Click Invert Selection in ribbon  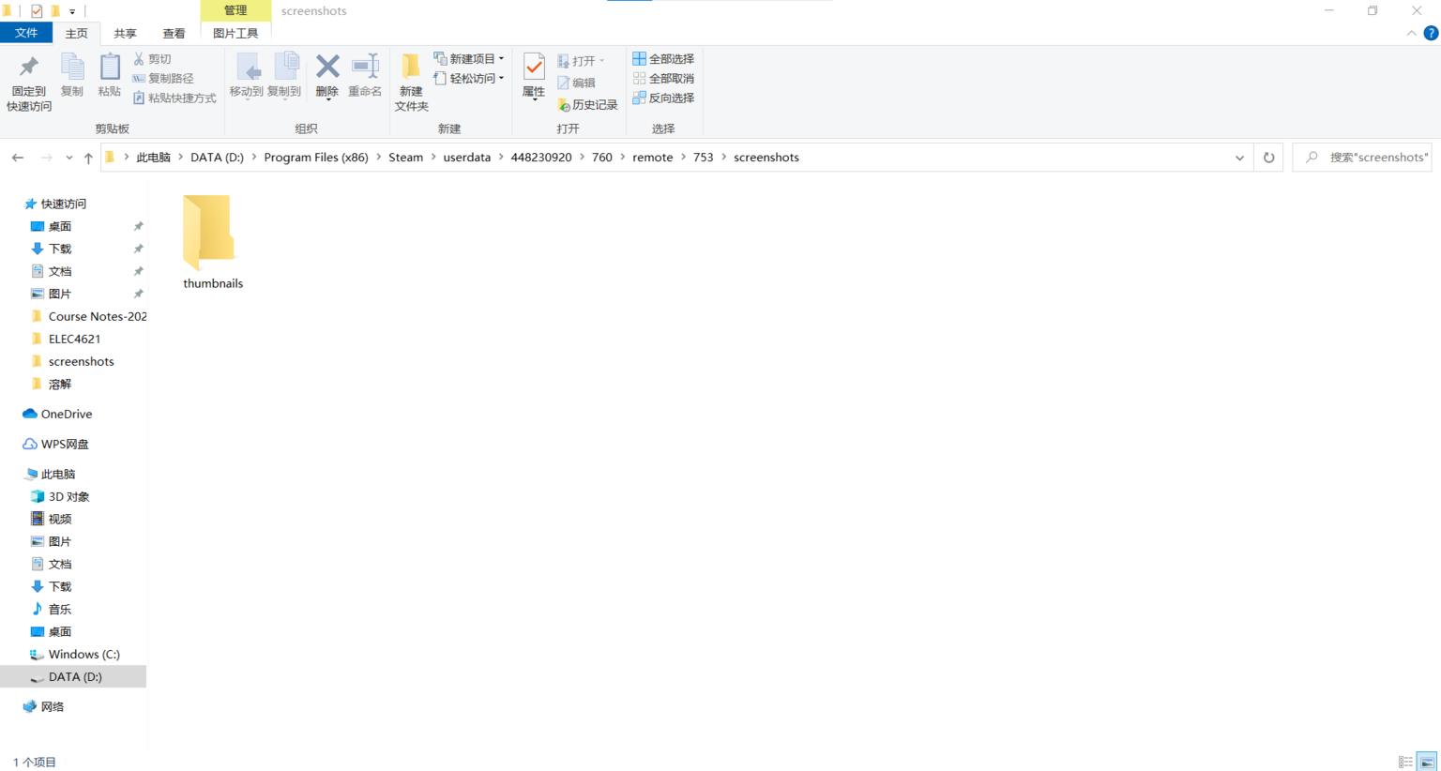(x=663, y=98)
